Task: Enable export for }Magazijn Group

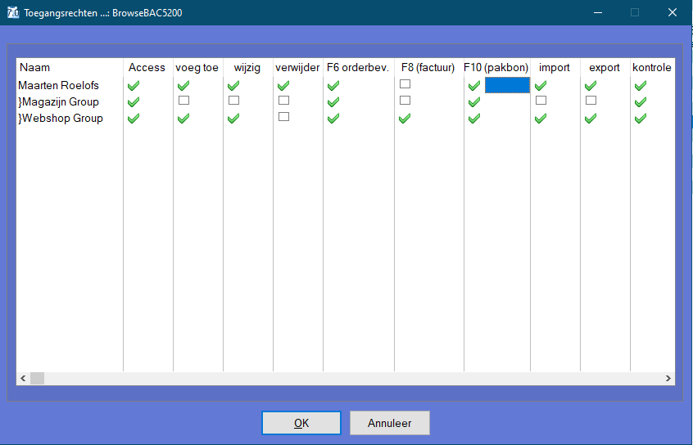Action: (x=591, y=101)
